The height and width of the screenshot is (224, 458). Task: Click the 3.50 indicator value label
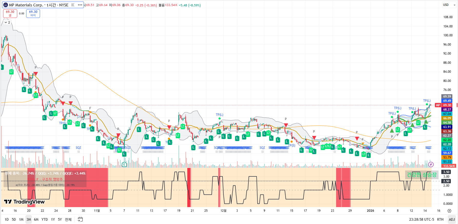tap(446, 172)
